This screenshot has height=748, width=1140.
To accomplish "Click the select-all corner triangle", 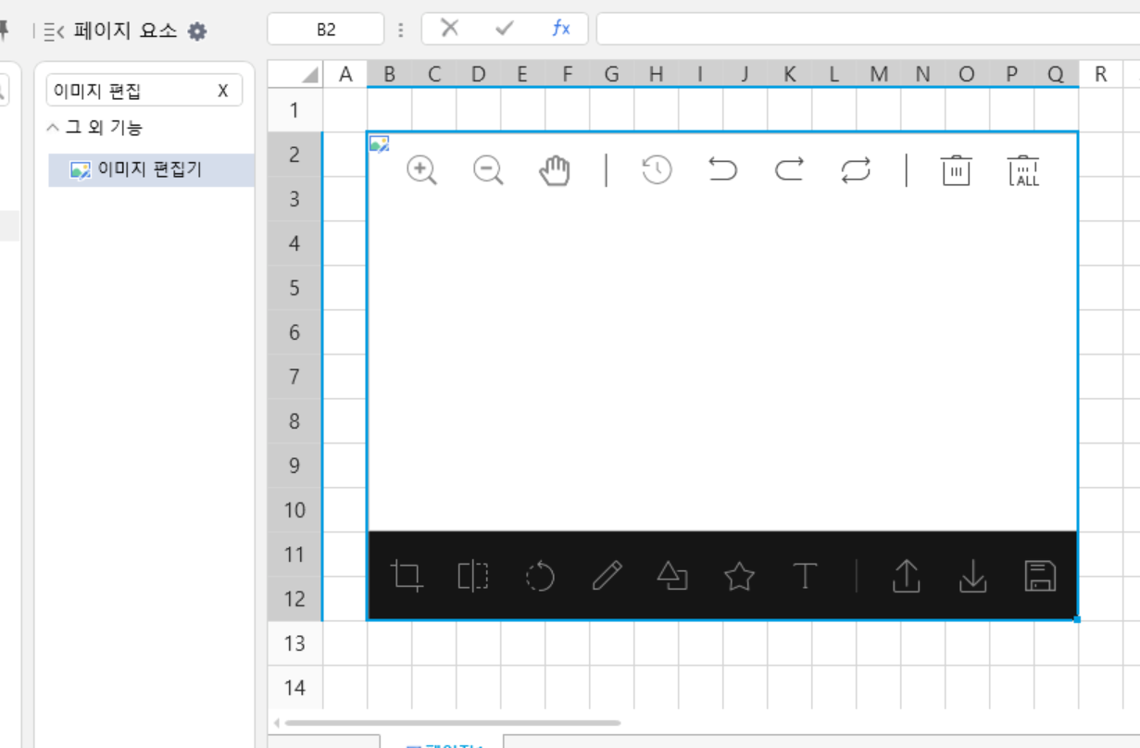I will (x=309, y=75).
